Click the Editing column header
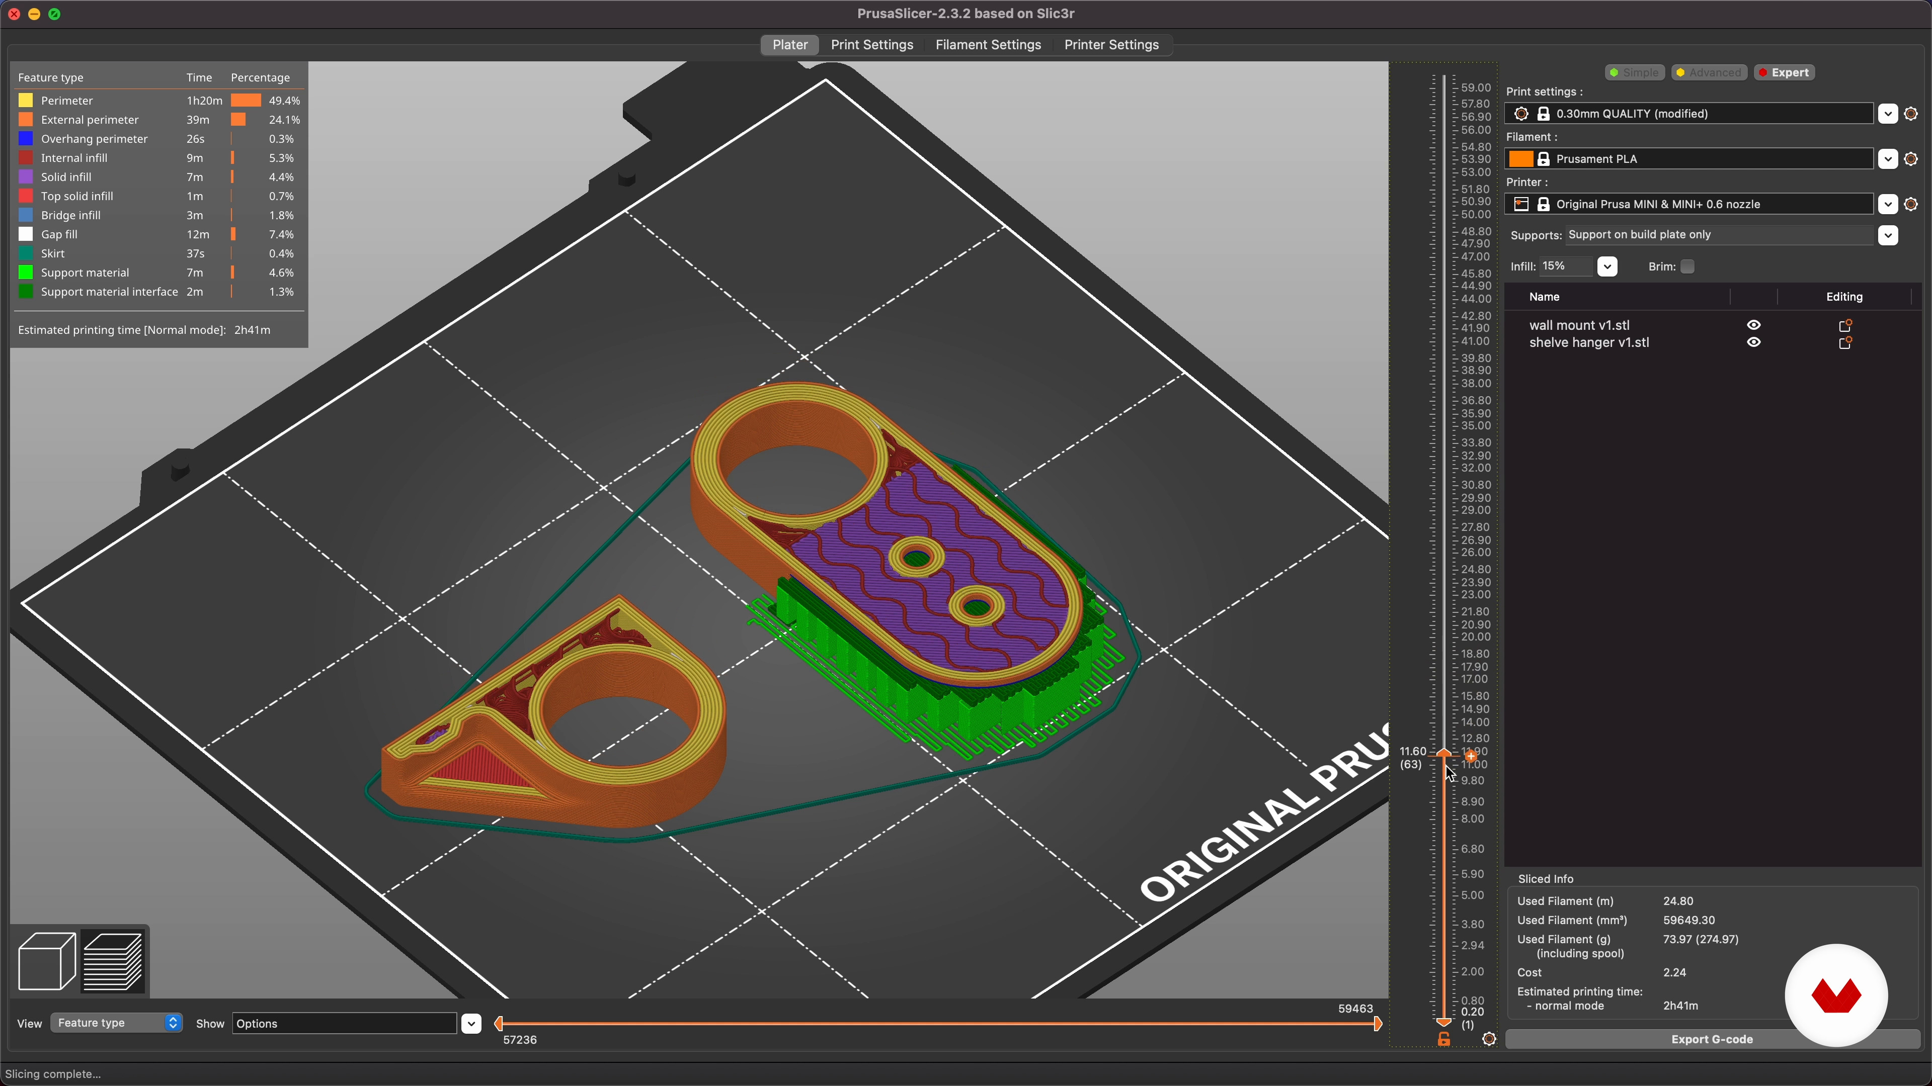 tap(1843, 297)
